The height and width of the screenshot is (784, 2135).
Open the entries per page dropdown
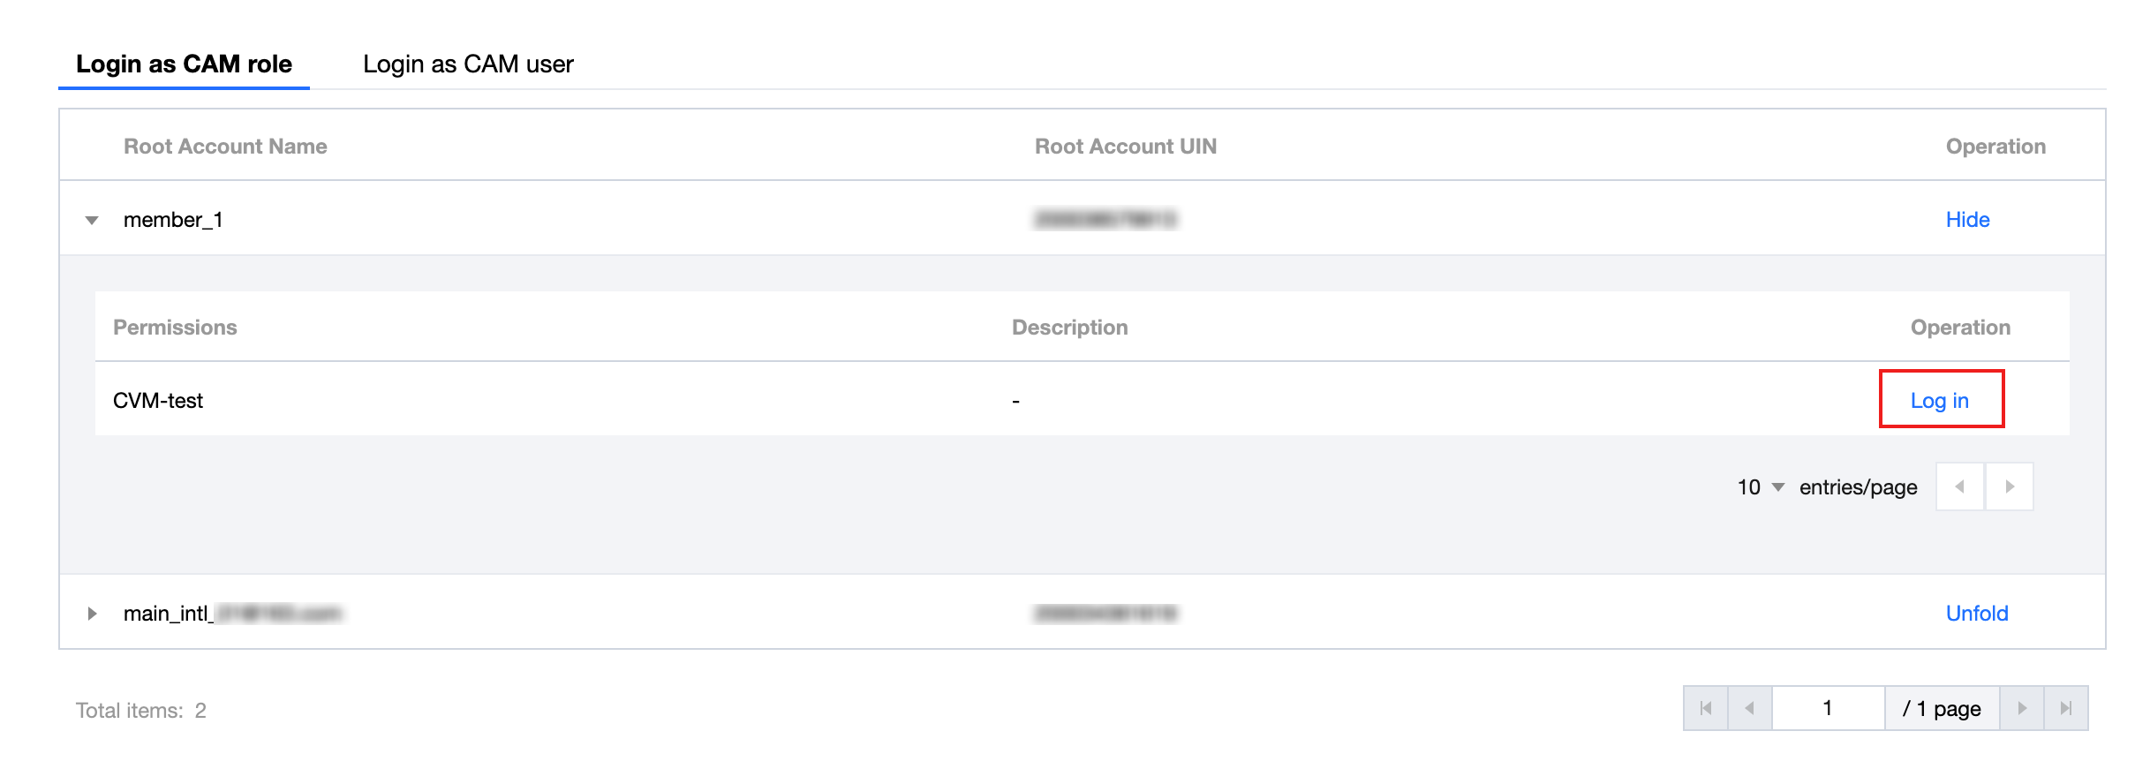[x=1761, y=487]
